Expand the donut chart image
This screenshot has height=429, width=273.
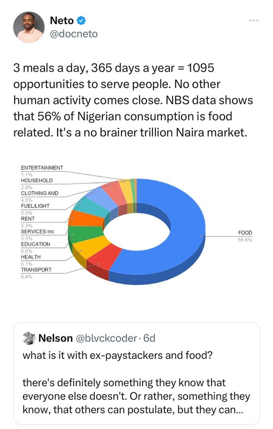coord(136,223)
